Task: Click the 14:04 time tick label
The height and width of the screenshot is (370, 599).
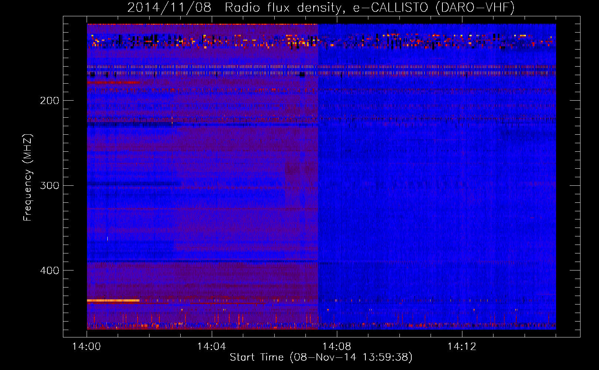Action: click(x=211, y=347)
